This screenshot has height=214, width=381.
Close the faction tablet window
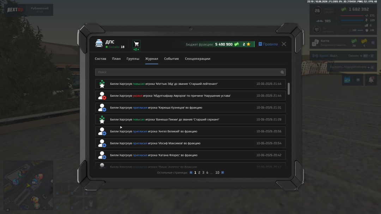click(x=284, y=44)
